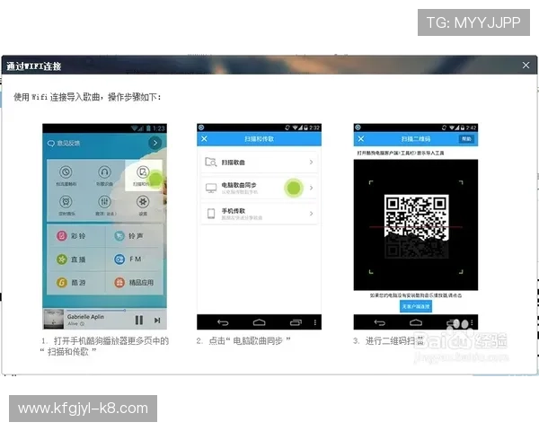
Task: Tap the round arrow button beside 意见反馈
Action: (x=155, y=143)
